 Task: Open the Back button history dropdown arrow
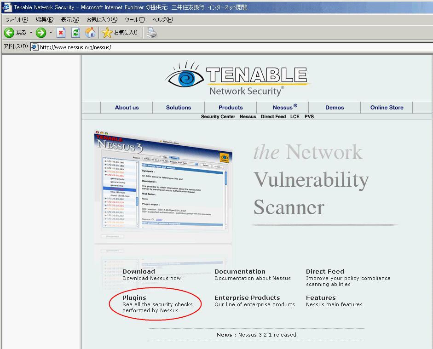pos(31,33)
